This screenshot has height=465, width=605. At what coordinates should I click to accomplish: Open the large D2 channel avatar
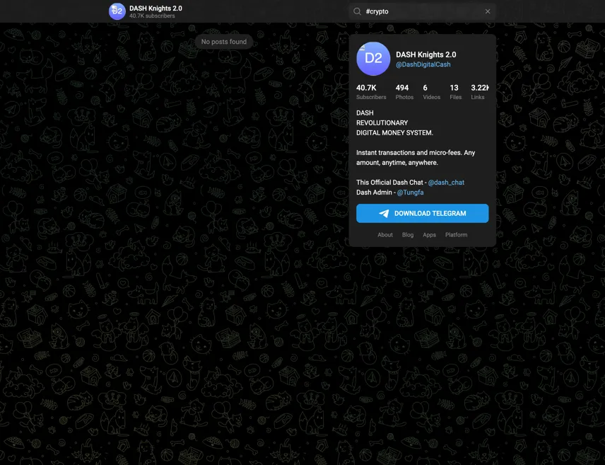(x=373, y=58)
